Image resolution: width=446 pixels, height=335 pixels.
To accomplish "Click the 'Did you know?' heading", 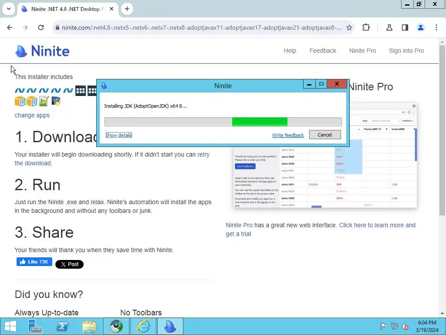I will [x=49, y=294].
